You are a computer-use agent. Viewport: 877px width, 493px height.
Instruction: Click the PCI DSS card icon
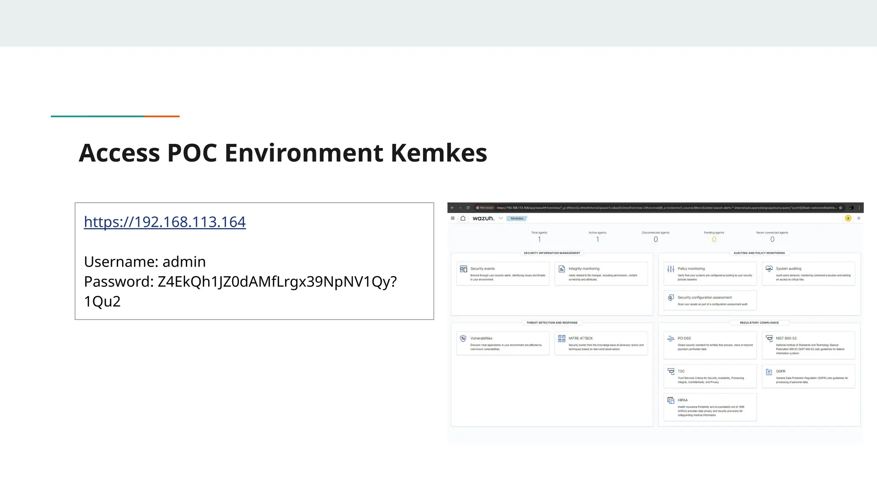pos(671,339)
